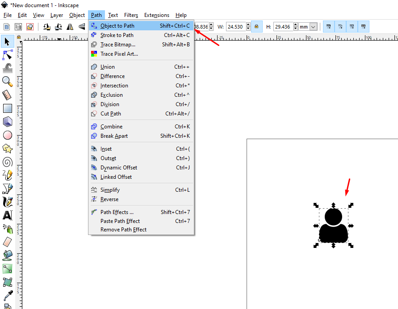Toggle move patterns with object button

click(364, 27)
